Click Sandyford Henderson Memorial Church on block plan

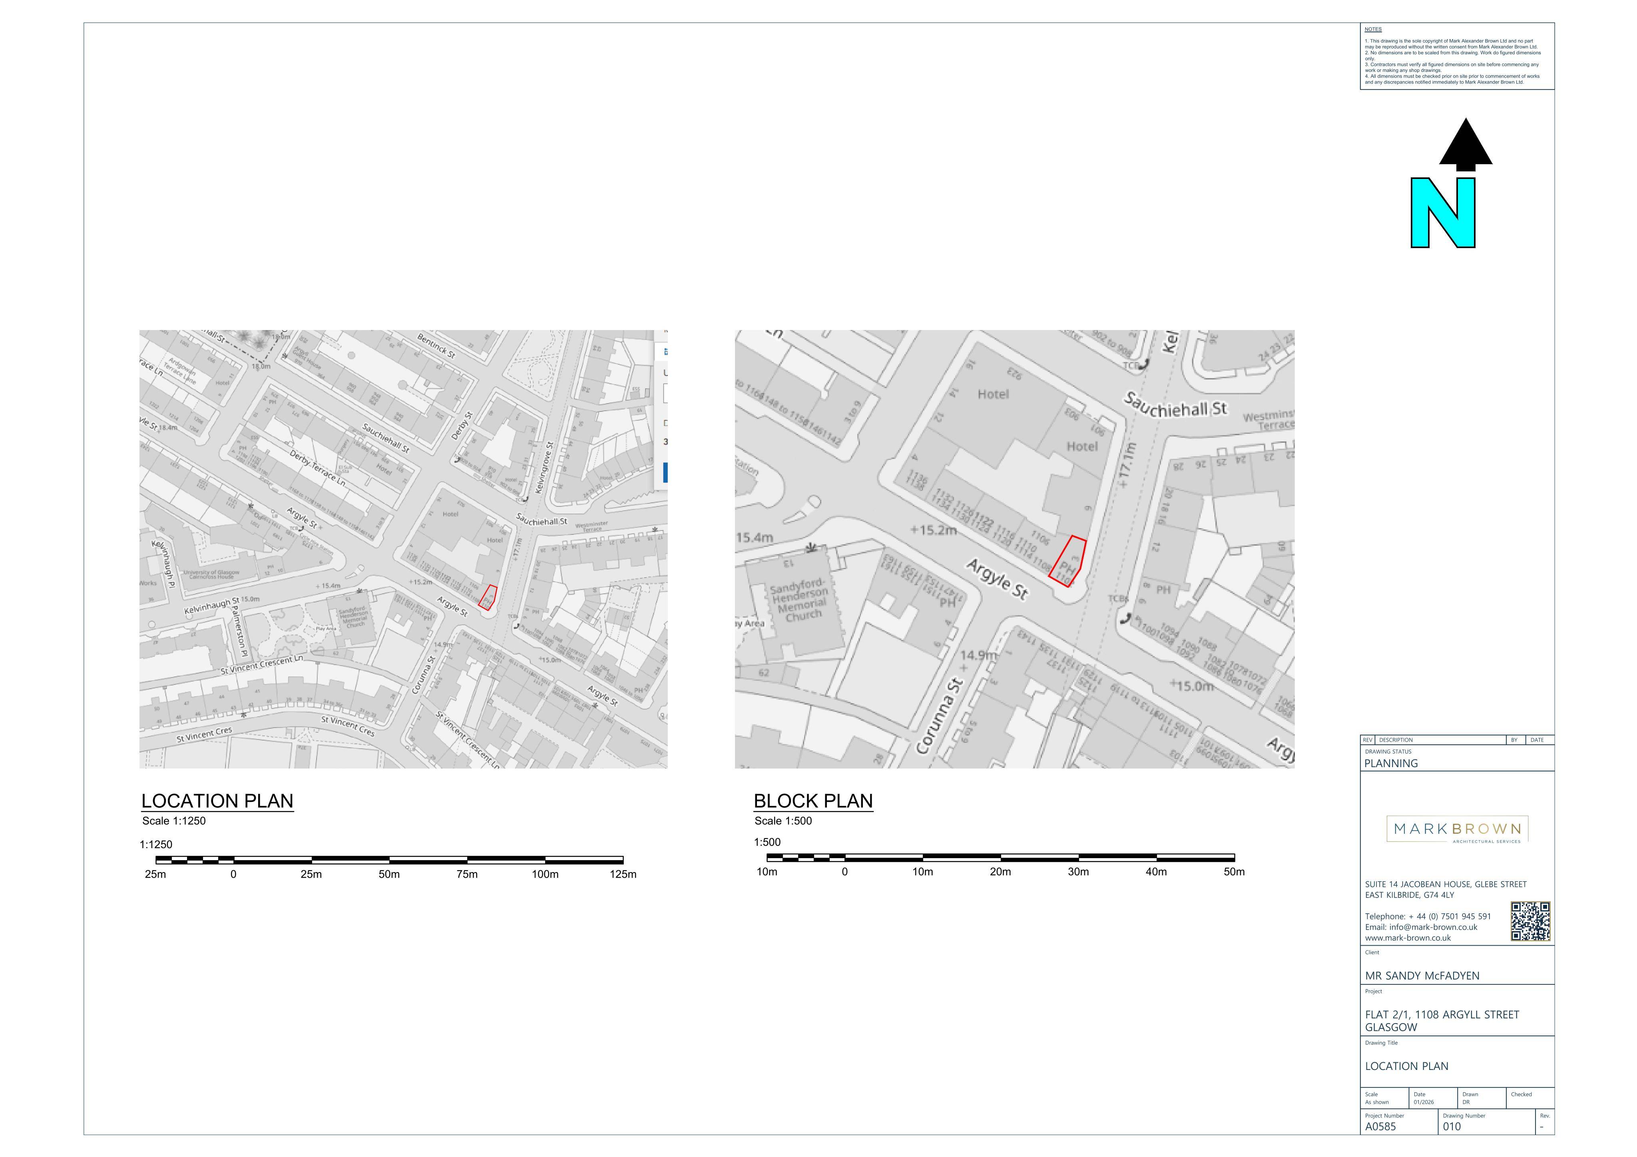coord(799,600)
